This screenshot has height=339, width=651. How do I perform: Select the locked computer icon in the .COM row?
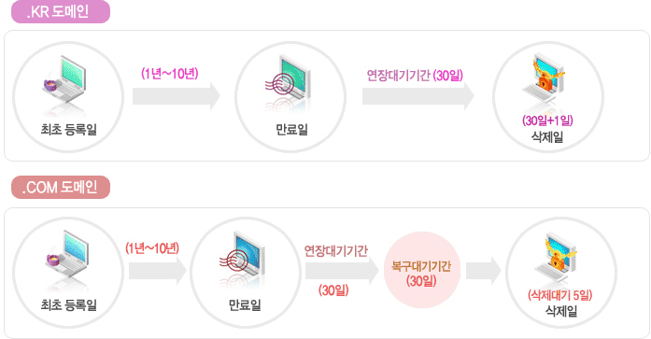coord(557,257)
